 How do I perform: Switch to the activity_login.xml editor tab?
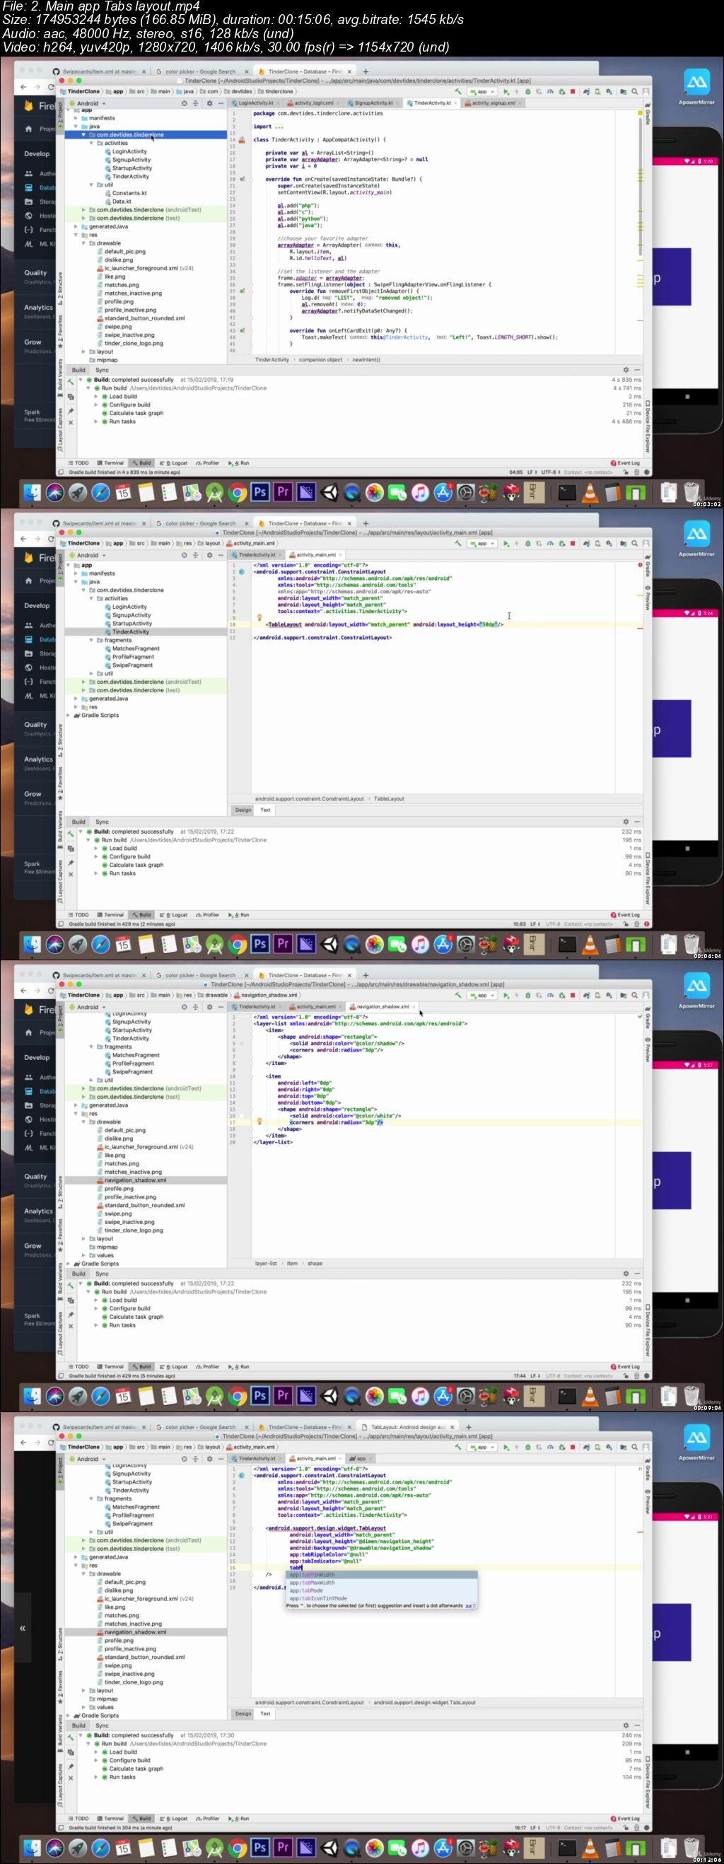pos(313,103)
